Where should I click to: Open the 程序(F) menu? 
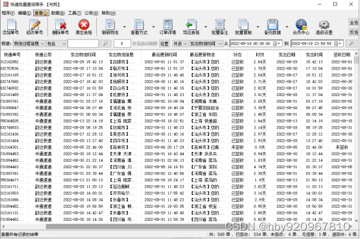(8, 13)
